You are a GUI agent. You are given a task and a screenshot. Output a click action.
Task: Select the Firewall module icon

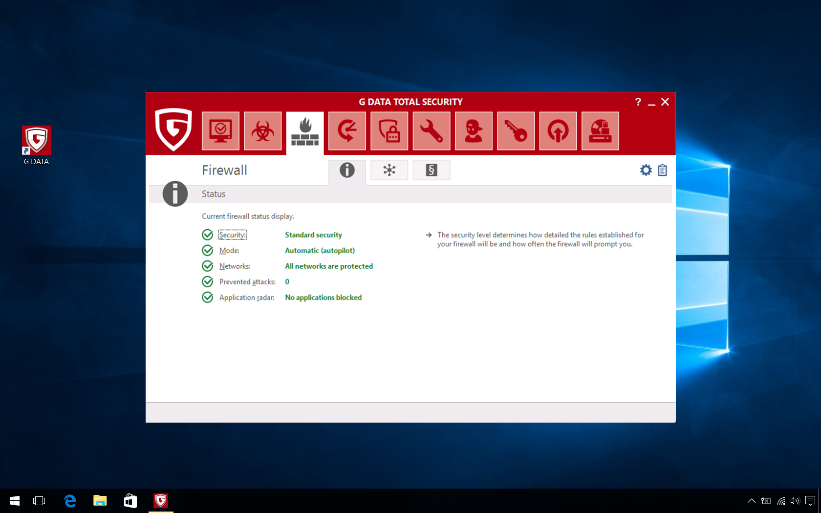pyautogui.click(x=305, y=132)
